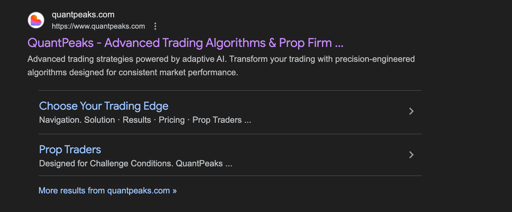Screen dimensions: 512x212
Task: Click the word "Solution" in the sitelink snippet
Action: (x=99, y=120)
